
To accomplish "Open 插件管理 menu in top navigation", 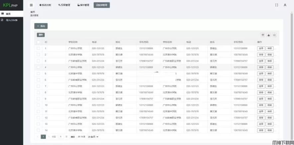I will point(83,5).
